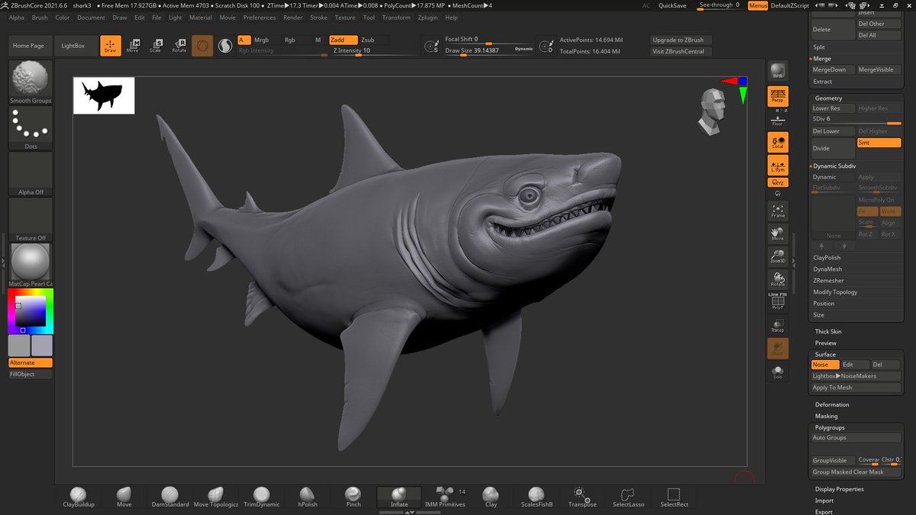Image resolution: width=916 pixels, height=515 pixels.
Task: Open the ZRemesher section
Action: (829, 281)
